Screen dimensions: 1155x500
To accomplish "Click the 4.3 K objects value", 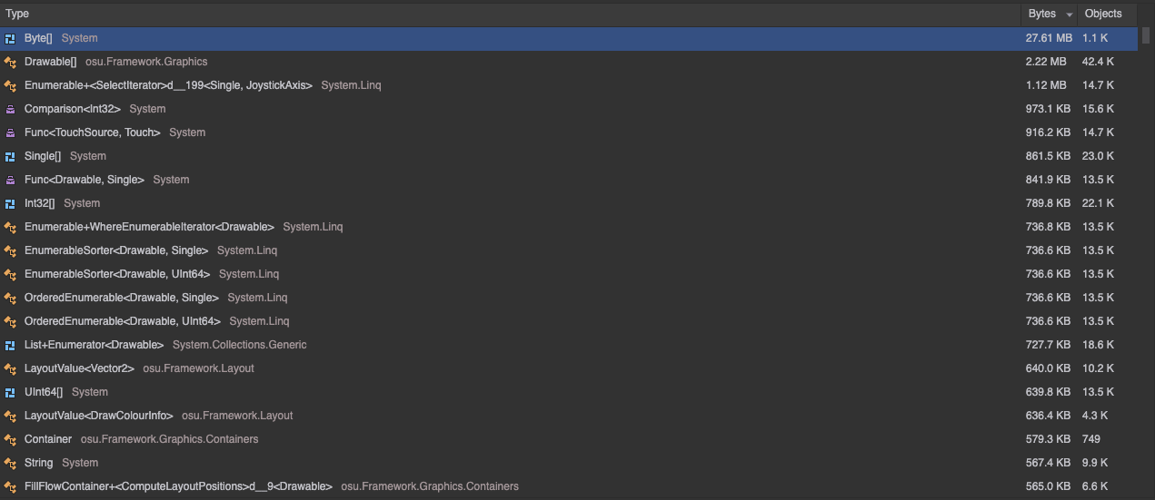I will point(1095,416).
